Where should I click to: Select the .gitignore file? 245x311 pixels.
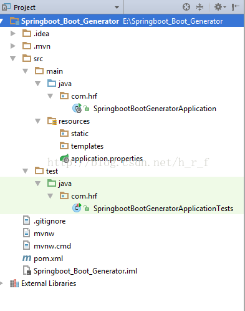[x=44, y=221]
